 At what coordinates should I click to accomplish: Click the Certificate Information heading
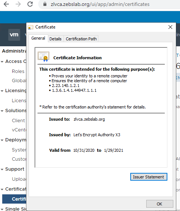(x=78, y=58)
